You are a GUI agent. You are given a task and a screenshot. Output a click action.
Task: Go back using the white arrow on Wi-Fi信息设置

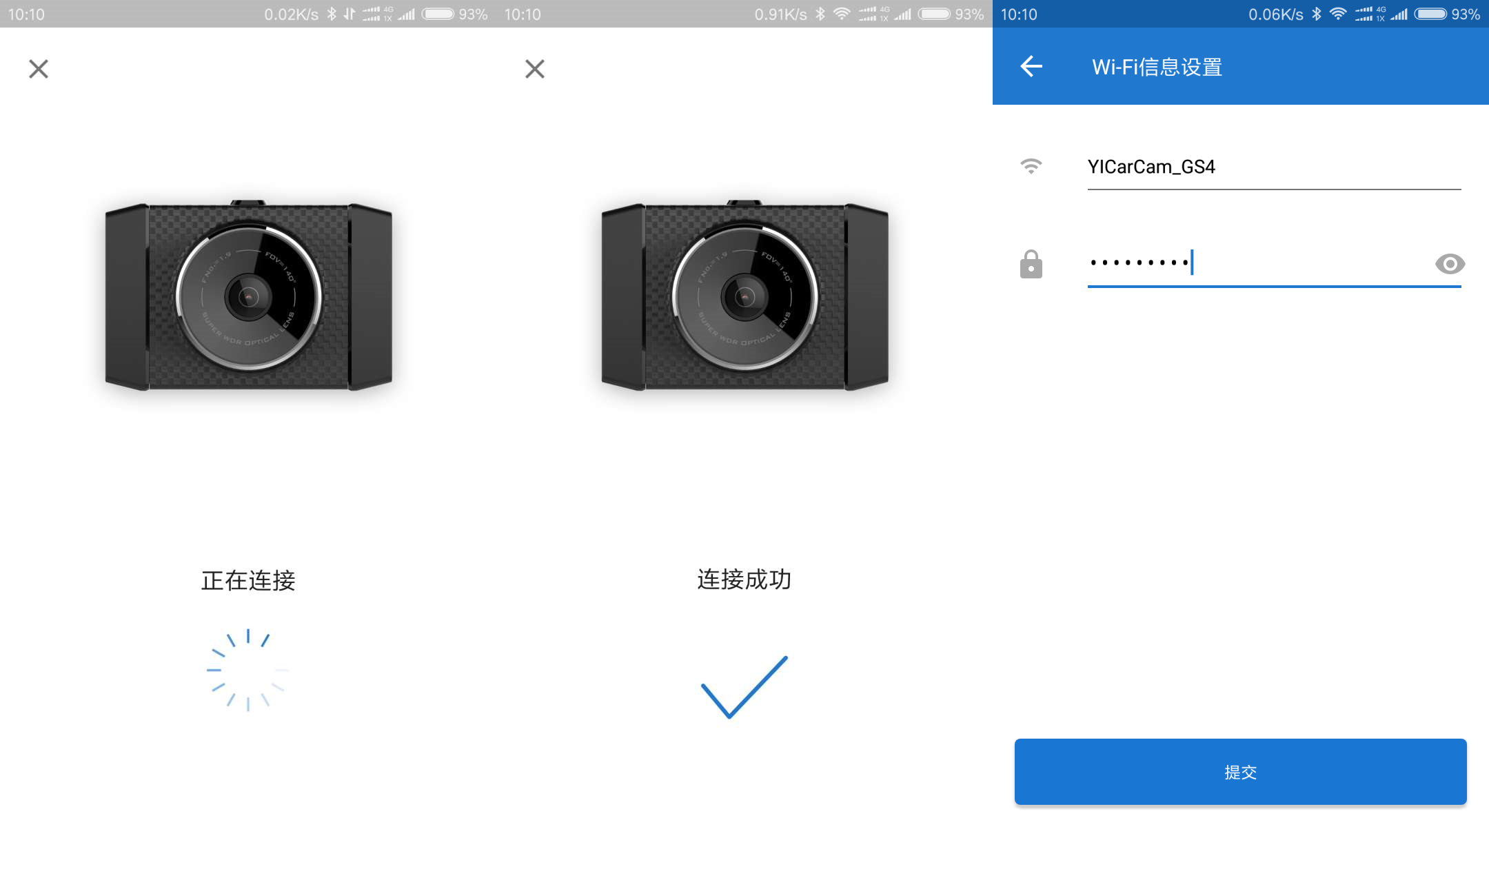pyautogui.click(x=1031, y=67)
